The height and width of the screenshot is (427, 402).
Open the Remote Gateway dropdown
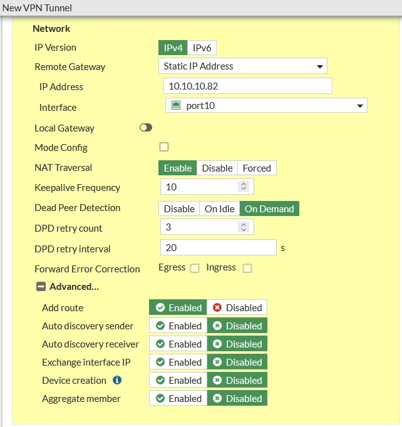(x=243, y=66)
